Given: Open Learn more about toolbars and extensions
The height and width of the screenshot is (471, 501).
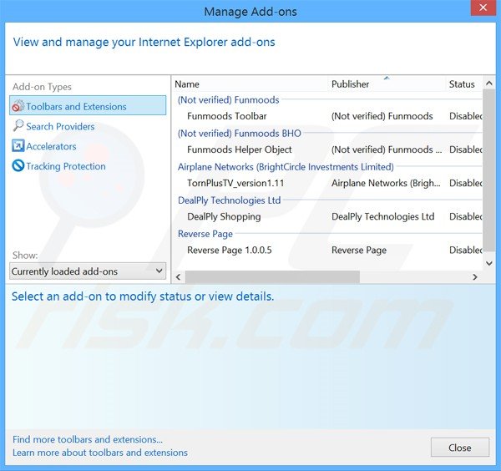Looking at the screenshot, I should pyautogui.click(x=100, y=453).
